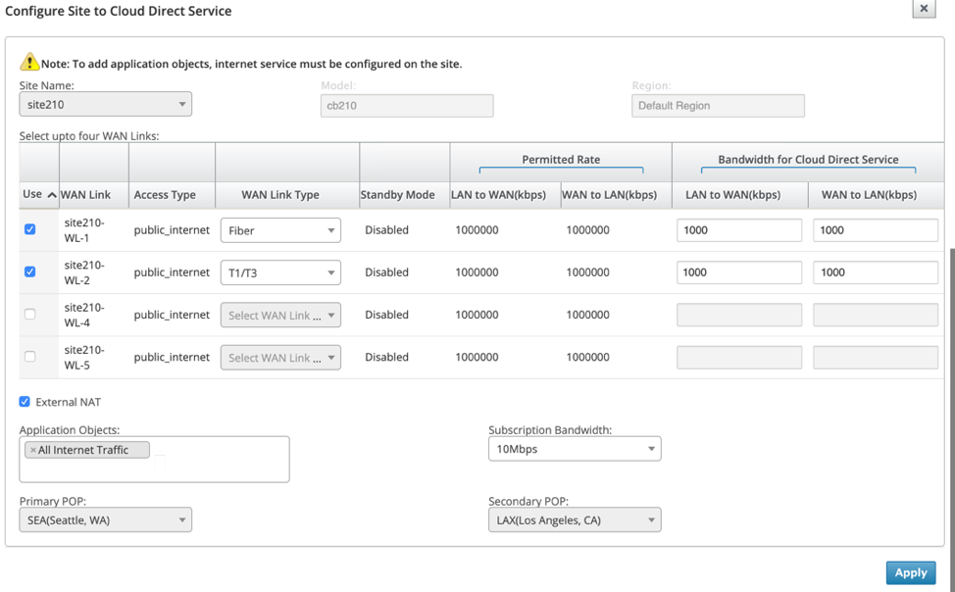The width and height of the screenshot is (955, 592).
Task: Click the LAN to WAN bandwidth field for site210-WL-4
Action: [x=738, y=315]
